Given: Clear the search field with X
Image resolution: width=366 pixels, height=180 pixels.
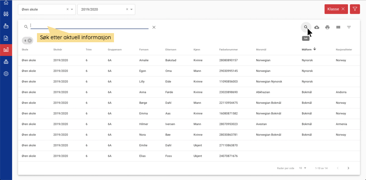Looking at the screenshot, I should coord(154,27).
